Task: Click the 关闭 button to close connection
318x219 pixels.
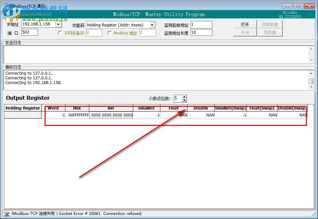Action: (245, 33)
